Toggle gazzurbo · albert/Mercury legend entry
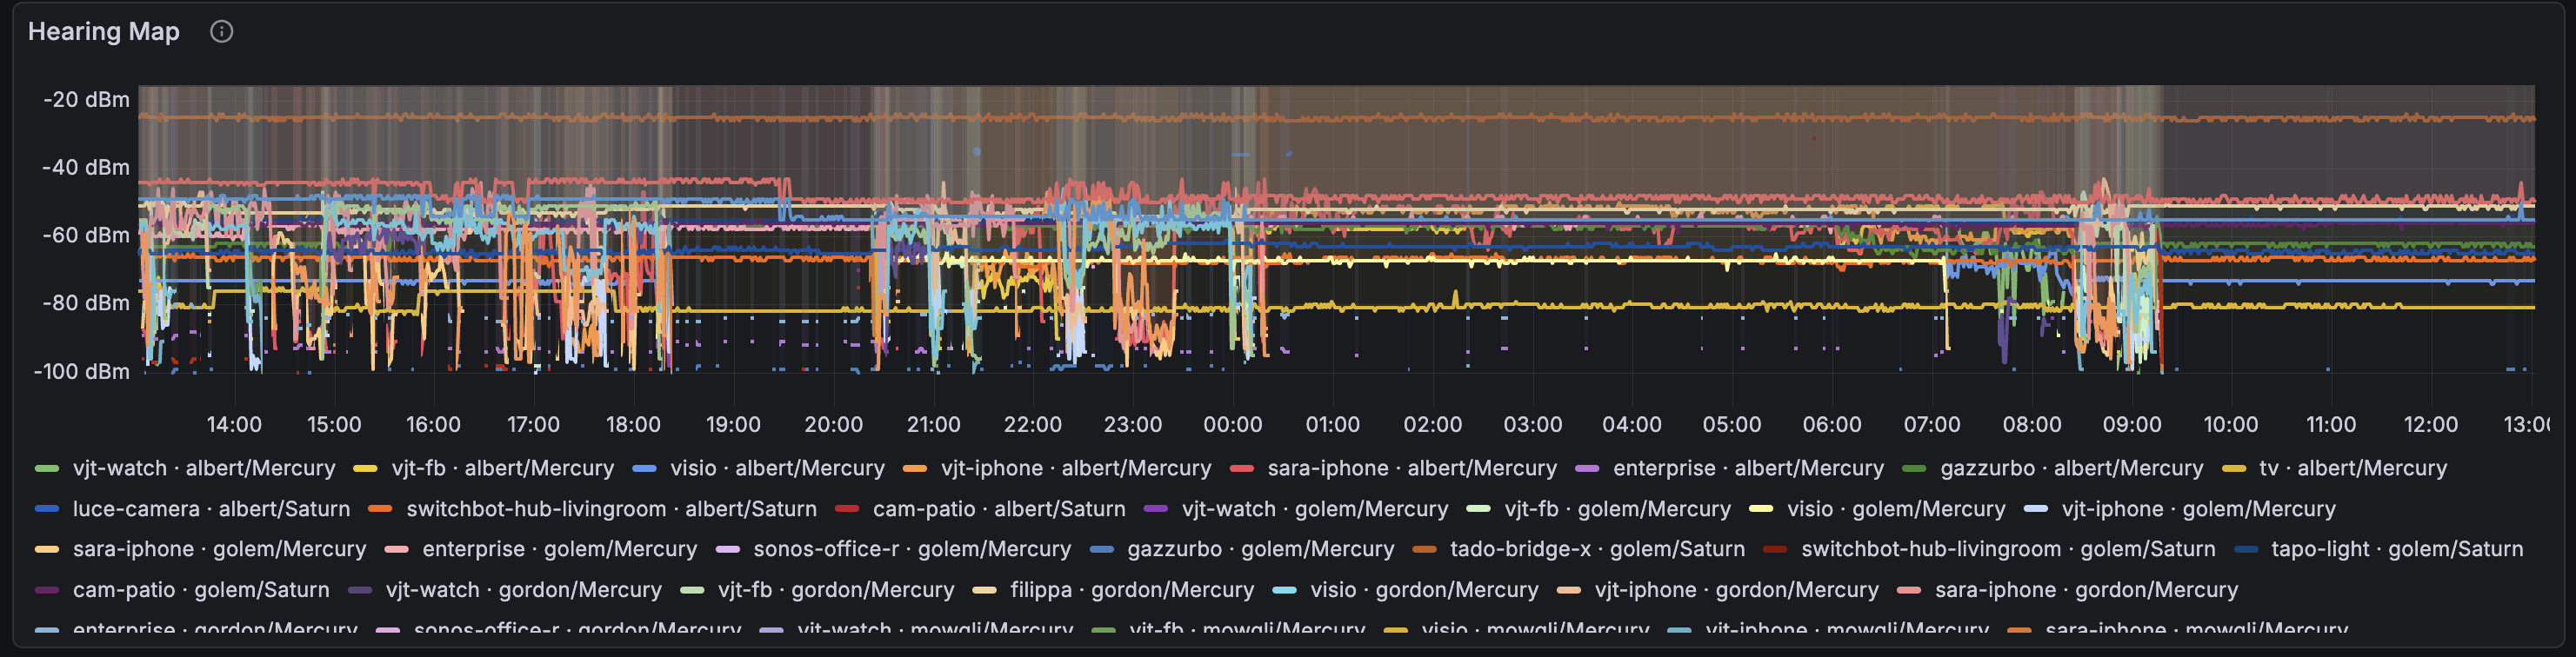The width and height of the screenshot is (2576, 657). click(2071, 468)
